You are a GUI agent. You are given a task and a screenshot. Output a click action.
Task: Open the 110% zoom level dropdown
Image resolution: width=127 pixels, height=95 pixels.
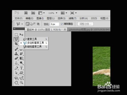point(56,13)
